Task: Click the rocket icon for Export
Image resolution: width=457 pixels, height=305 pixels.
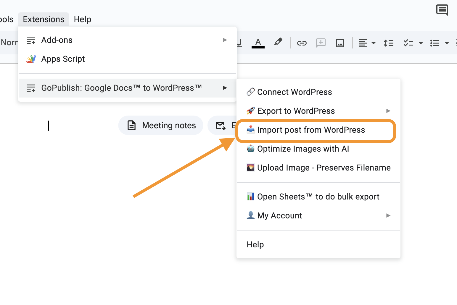Action: [x=251, y=111]
